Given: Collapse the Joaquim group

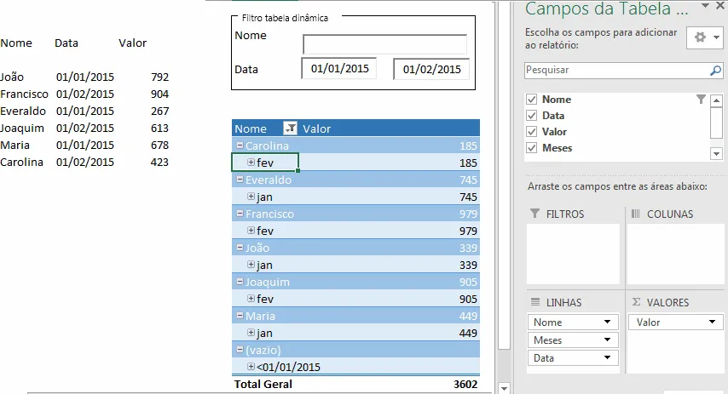Looking at the screenshot, I should [240, 282].
